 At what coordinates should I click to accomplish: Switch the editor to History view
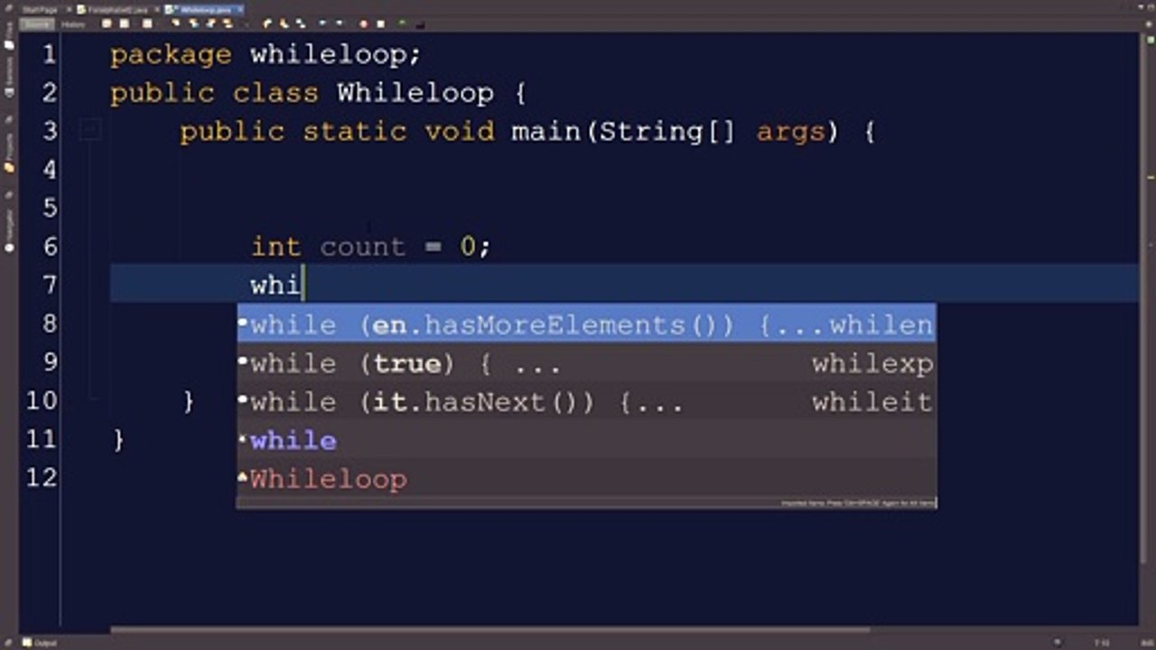73,24
